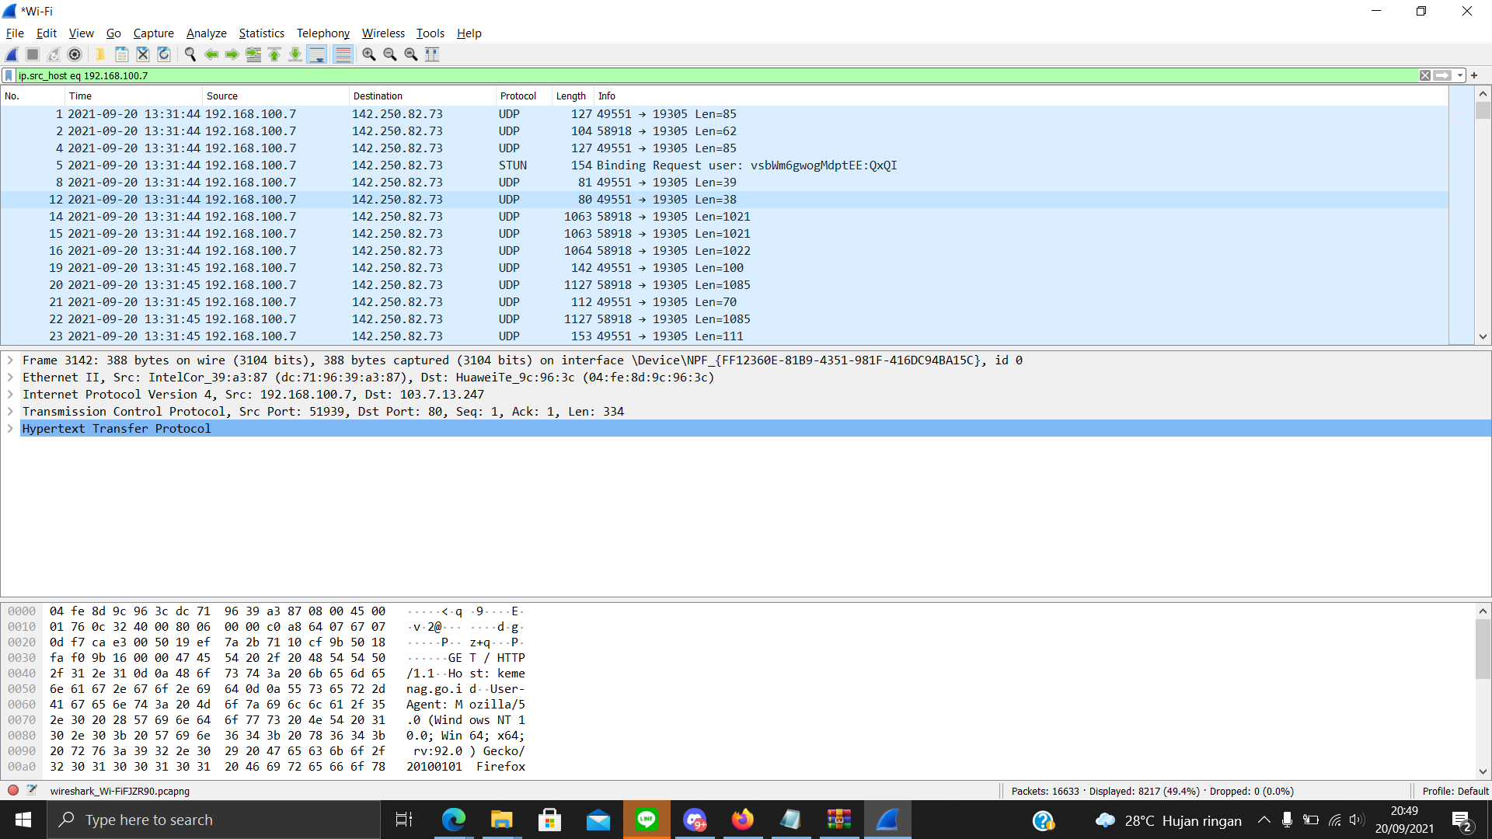Open the filter bookmark icon beside display filter
This screenshot has width=1492, height=839.
pyautogui.click(x=9, y=75)
